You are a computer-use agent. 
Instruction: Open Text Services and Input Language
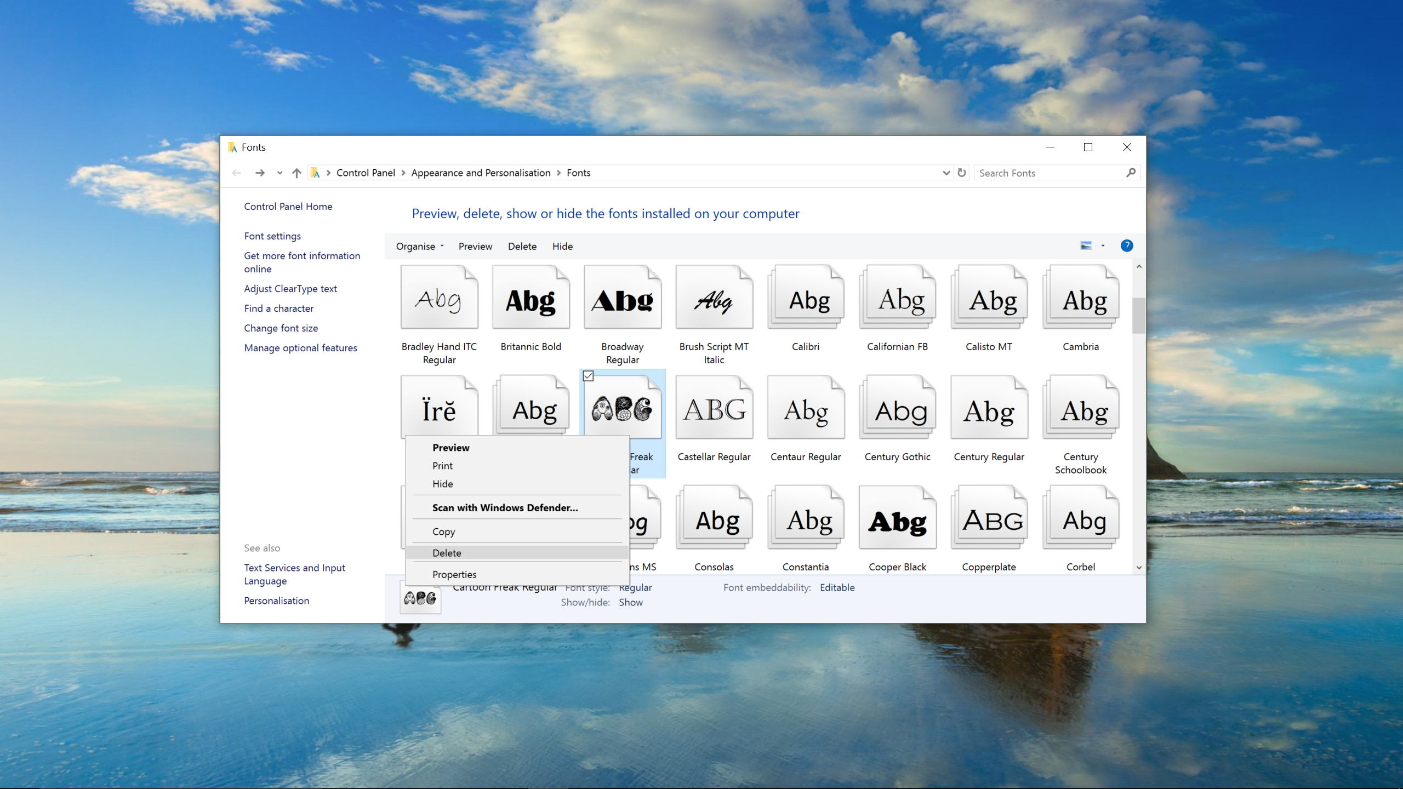(294, 574)
